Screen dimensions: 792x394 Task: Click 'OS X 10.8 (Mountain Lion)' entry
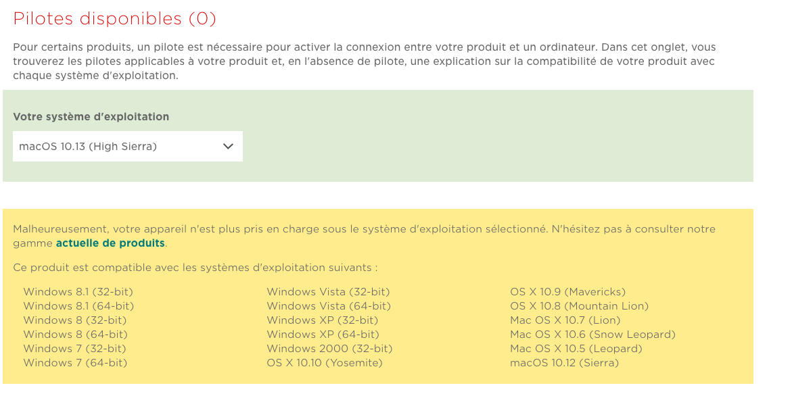coord(579,306)
